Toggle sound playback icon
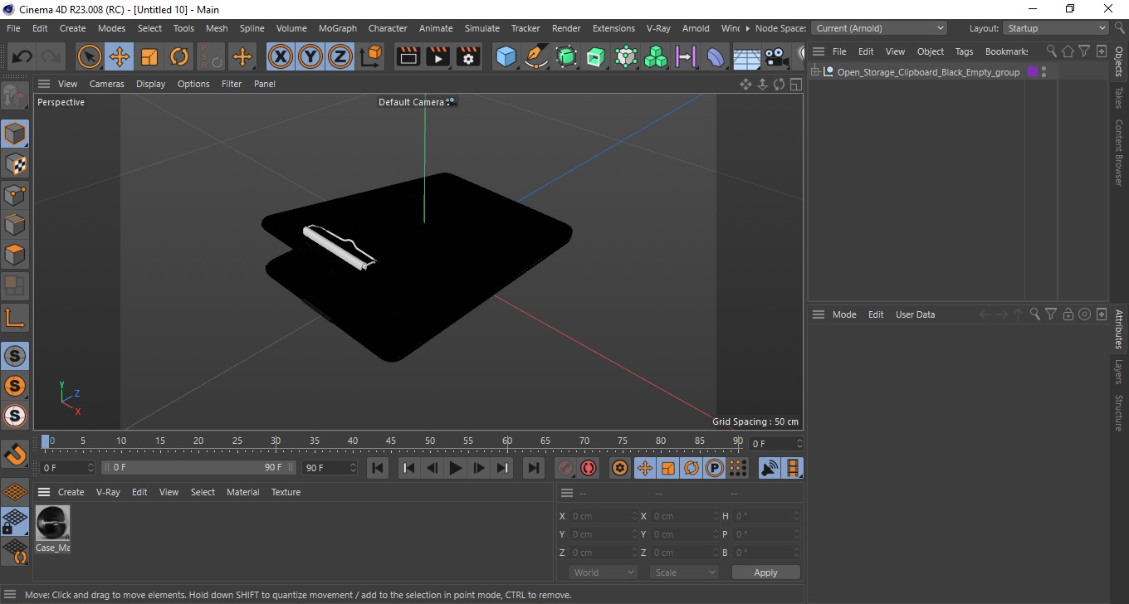Screen dimensions: 1129x604 pyautogui.click(x=770, y=468)
